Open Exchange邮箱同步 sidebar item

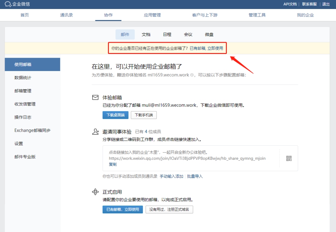coord(32,130)
